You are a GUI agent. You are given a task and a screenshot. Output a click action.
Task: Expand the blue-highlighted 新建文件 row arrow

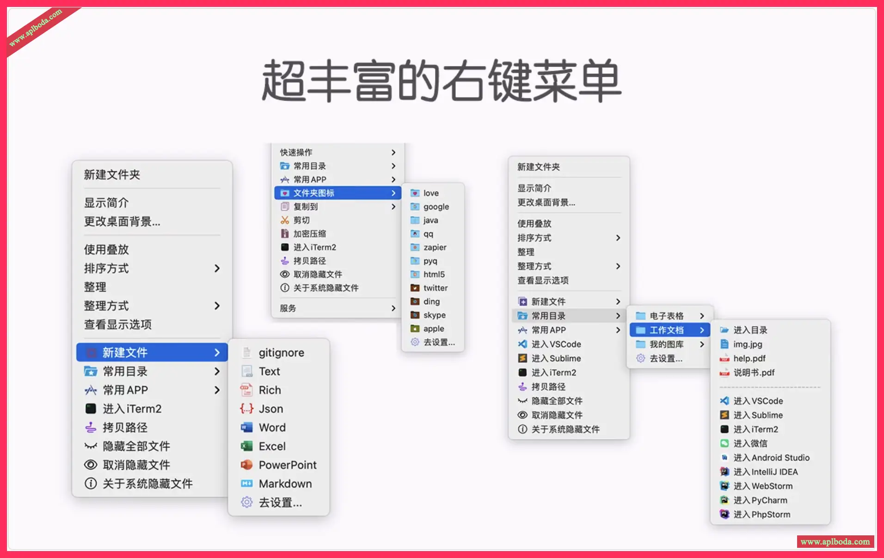coord(217,352)
